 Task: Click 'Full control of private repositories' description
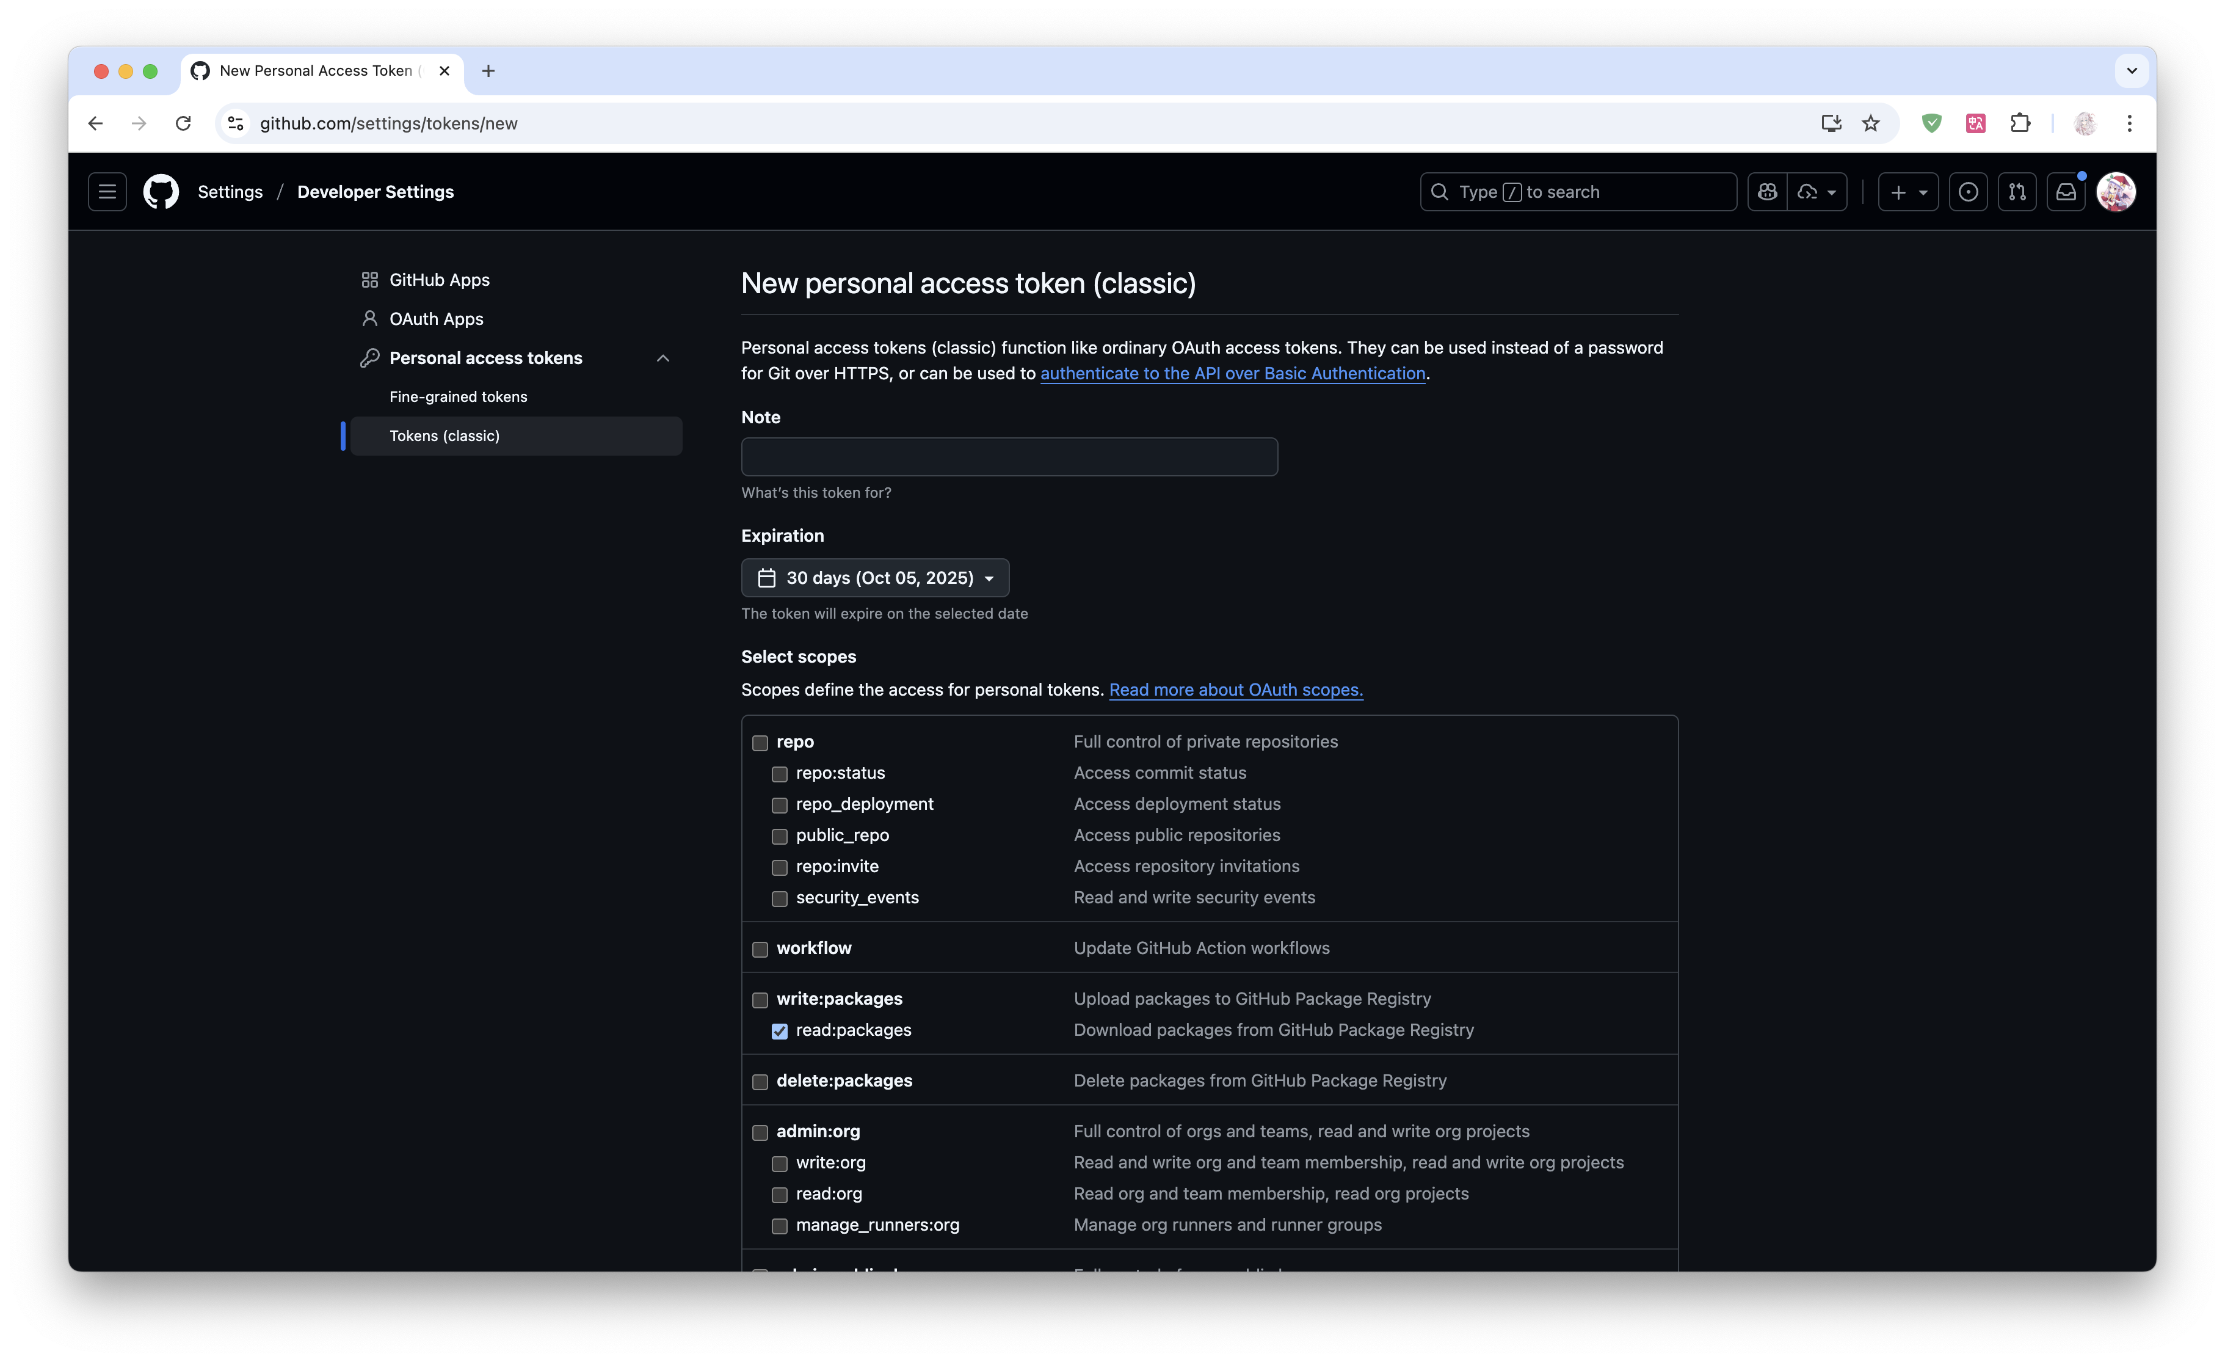click(x=1205, y=741)
